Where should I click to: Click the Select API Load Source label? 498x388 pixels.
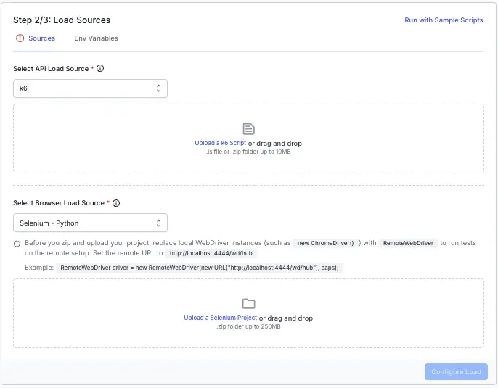pos(51,68)
